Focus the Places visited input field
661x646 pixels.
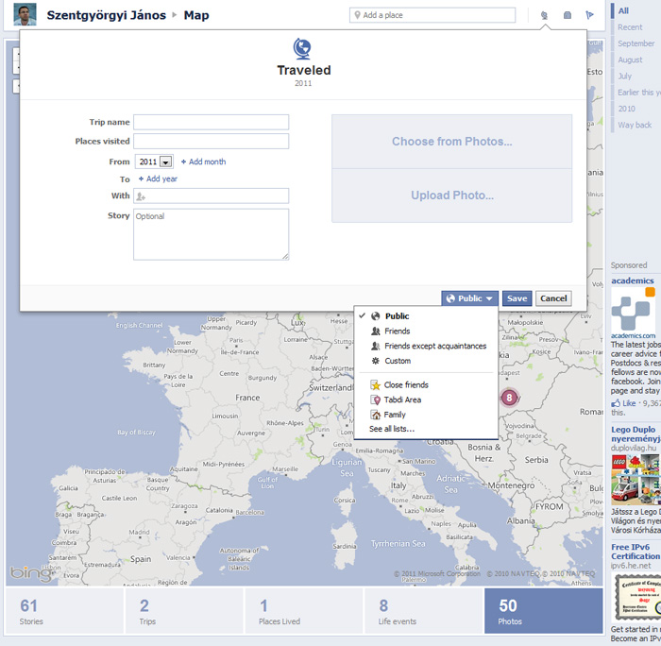(x=211, y=142)
